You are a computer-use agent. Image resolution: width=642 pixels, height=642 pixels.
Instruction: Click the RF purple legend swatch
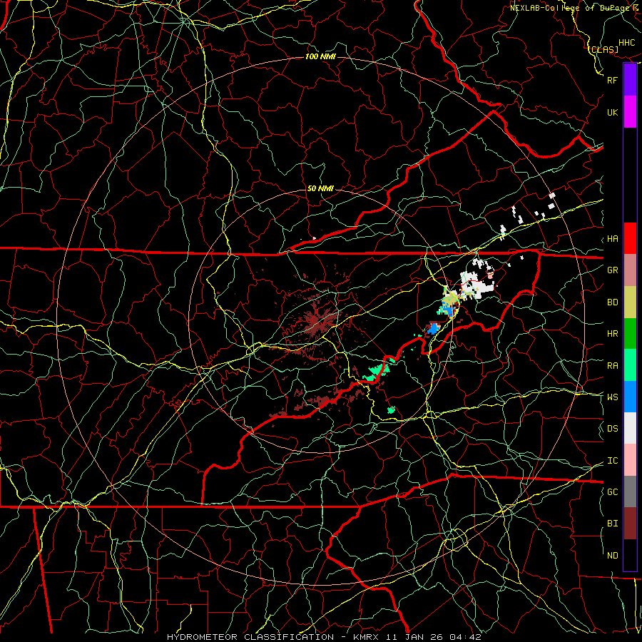[x=630, y=80]
